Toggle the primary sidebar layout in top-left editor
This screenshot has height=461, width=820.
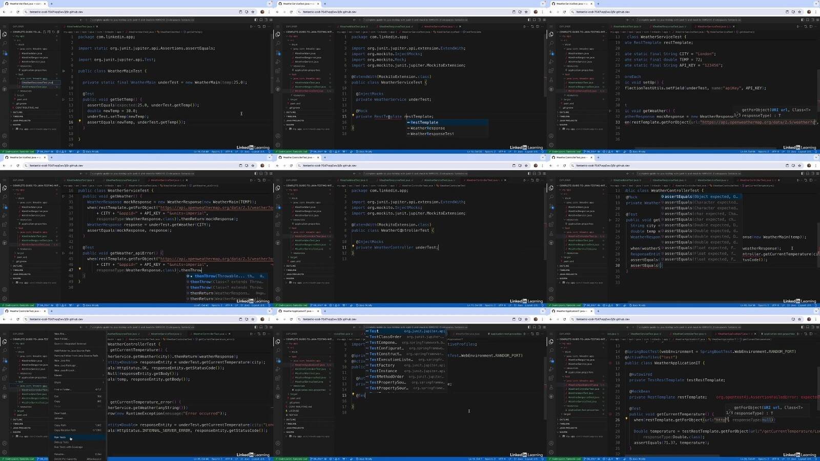click(x=255, y=19)
